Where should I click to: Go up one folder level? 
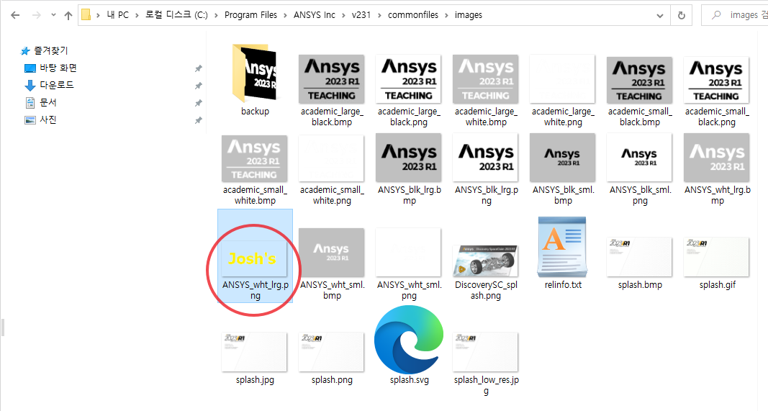click(x=68, y=15)
